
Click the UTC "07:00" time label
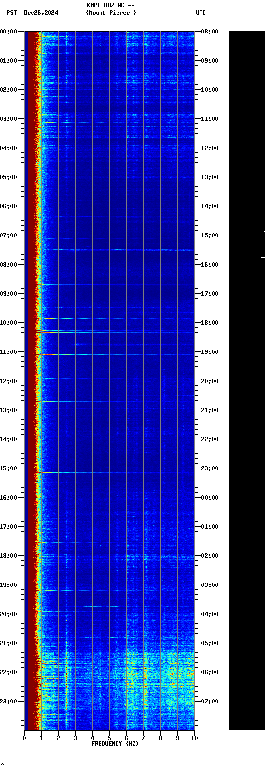(210, 702)
